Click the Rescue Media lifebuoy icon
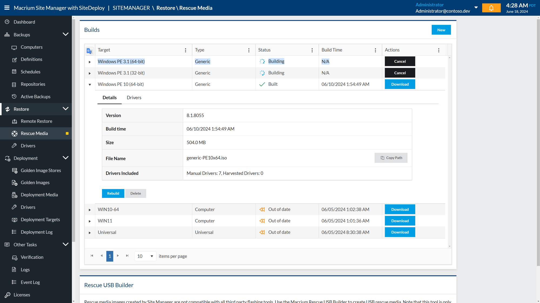 [14, 133]
